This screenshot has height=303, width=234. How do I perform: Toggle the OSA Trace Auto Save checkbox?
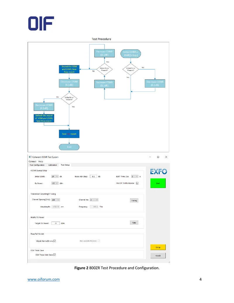(55, 255)
